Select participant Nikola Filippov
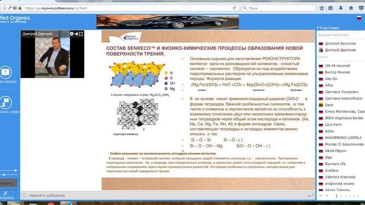 coord(335,150)
